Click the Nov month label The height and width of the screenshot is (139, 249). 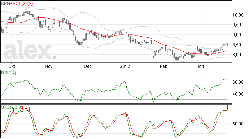[x=49, y=66]
